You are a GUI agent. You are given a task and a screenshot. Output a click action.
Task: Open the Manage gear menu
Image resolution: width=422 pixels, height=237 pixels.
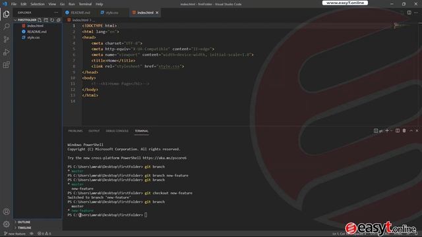tap(6, 224)
